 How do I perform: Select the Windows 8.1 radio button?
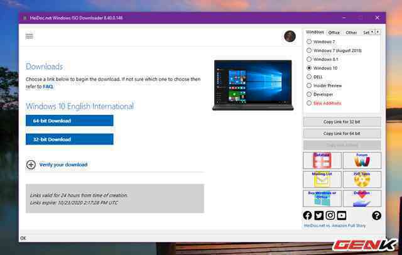click(x=309, y=59)
